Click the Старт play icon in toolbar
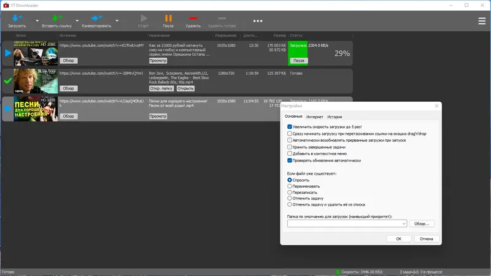Screen dimensions: 491x276 coord(144,18)
